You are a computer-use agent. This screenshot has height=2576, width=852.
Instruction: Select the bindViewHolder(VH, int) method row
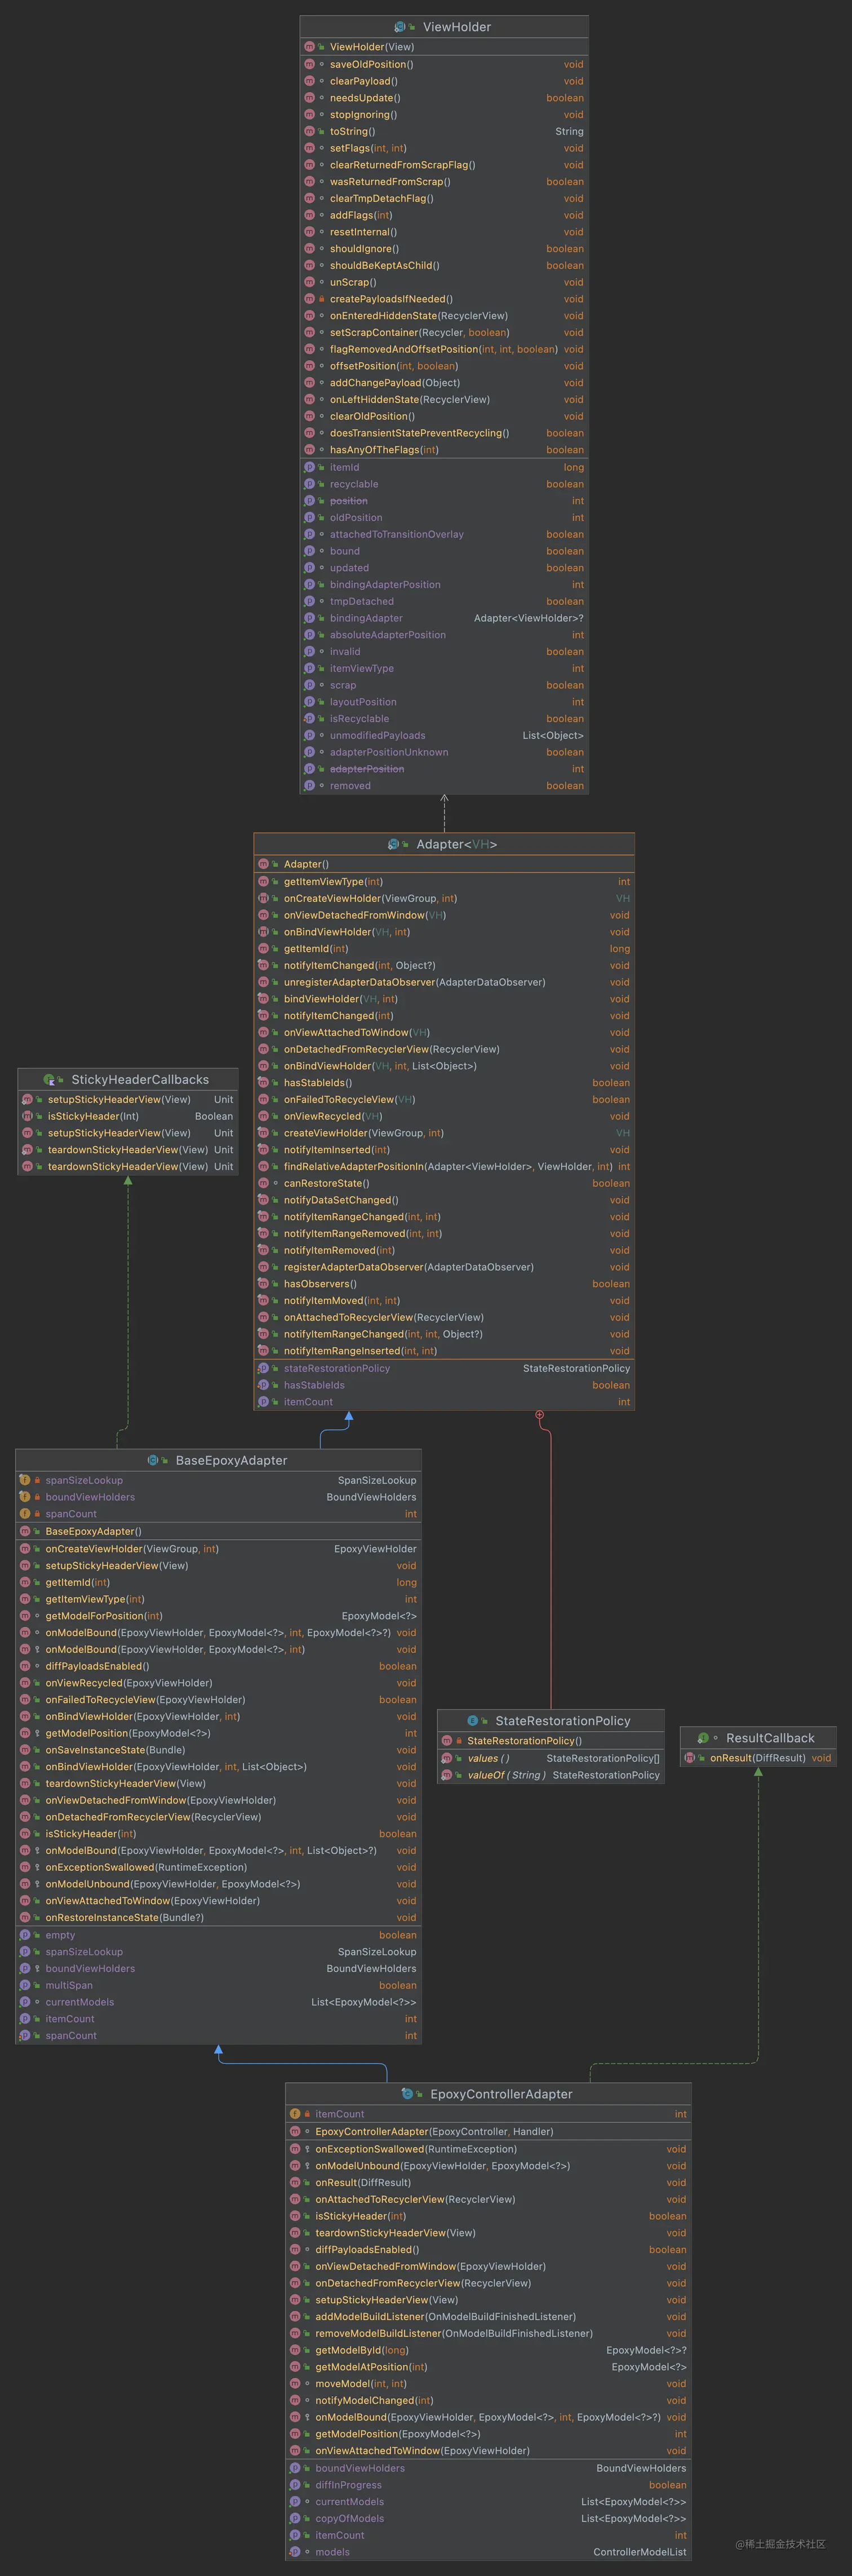[x=444, y=999]
